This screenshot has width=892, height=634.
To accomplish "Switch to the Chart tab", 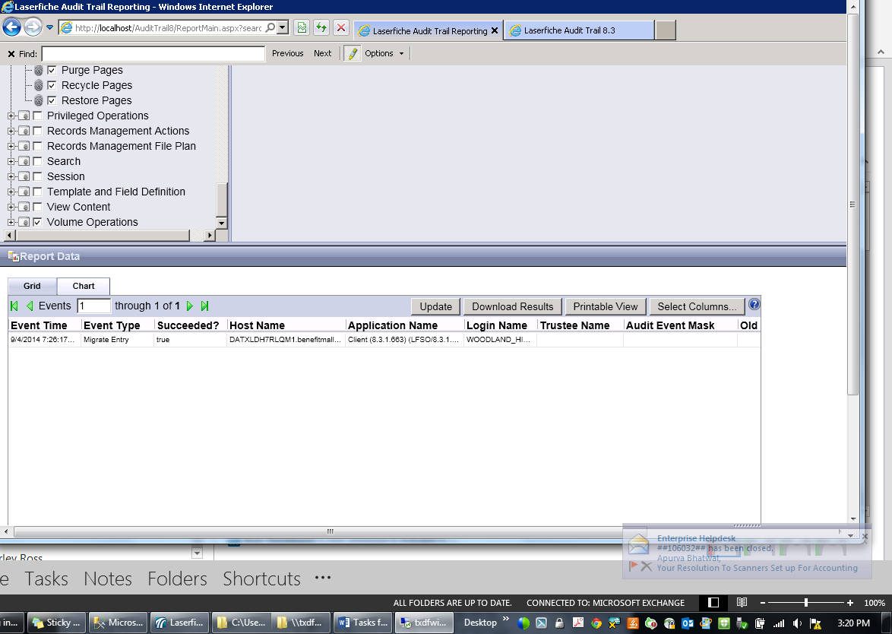I will pyautogui.click(x=83, y=287).
